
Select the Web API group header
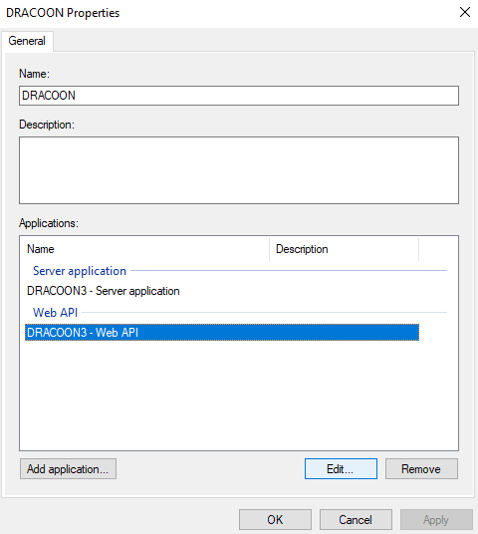[55, 312]
